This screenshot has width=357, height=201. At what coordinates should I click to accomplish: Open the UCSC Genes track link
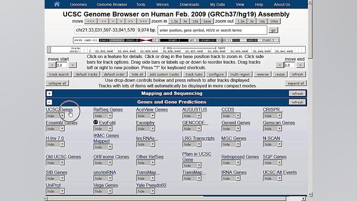[x=59, y=109]
